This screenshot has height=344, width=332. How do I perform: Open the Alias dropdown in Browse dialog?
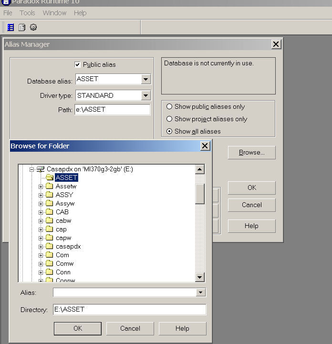click(200, 292)
